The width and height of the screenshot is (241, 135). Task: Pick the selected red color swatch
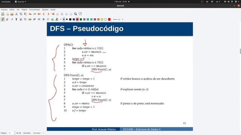click(x=77, y=19)
